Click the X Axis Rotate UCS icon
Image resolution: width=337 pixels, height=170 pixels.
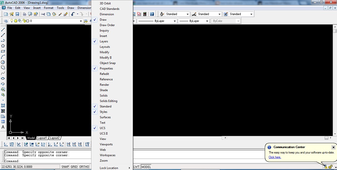click(69, 144)
